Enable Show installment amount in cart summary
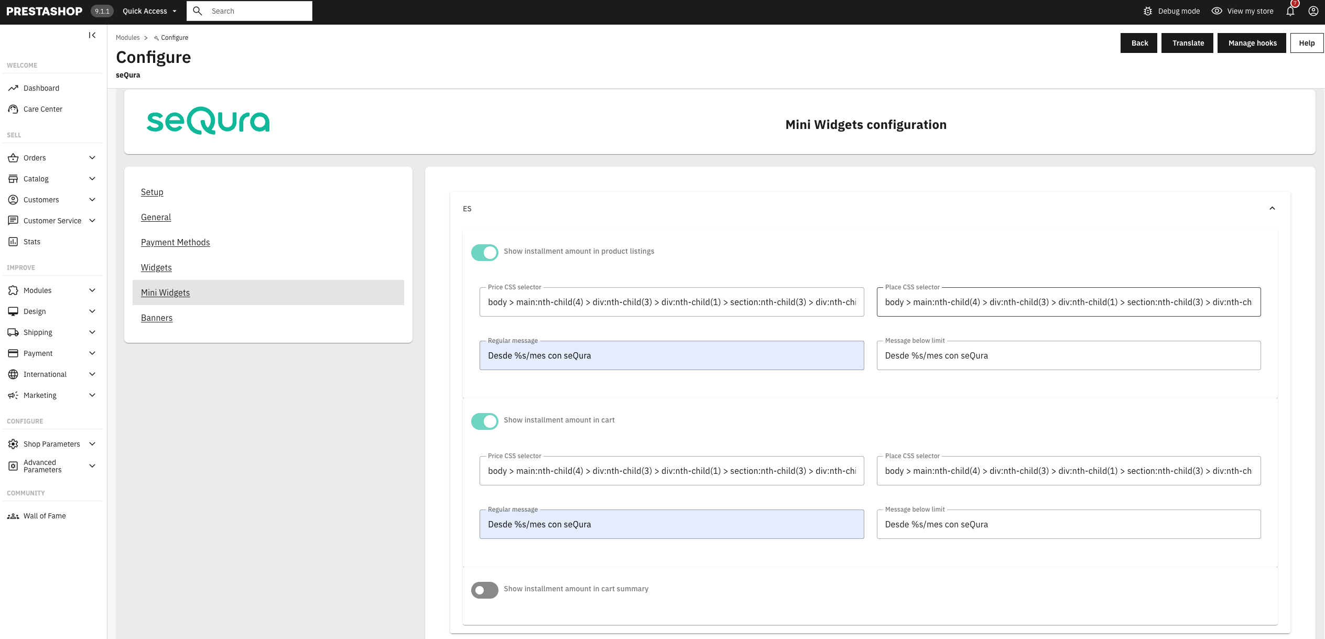The image size is (1325, 639). 485,590
